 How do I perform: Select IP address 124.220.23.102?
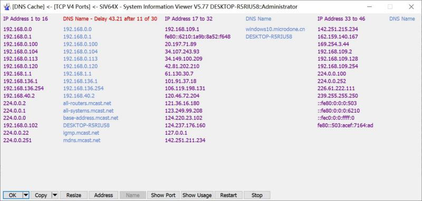pos(184,118)
